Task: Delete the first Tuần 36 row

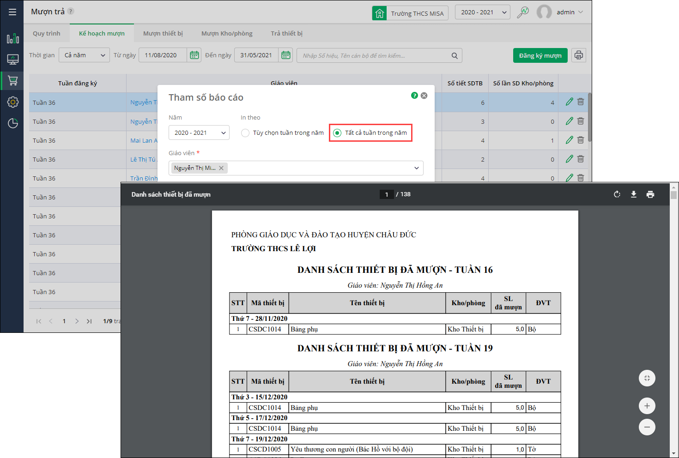Action: coord(581,102)
